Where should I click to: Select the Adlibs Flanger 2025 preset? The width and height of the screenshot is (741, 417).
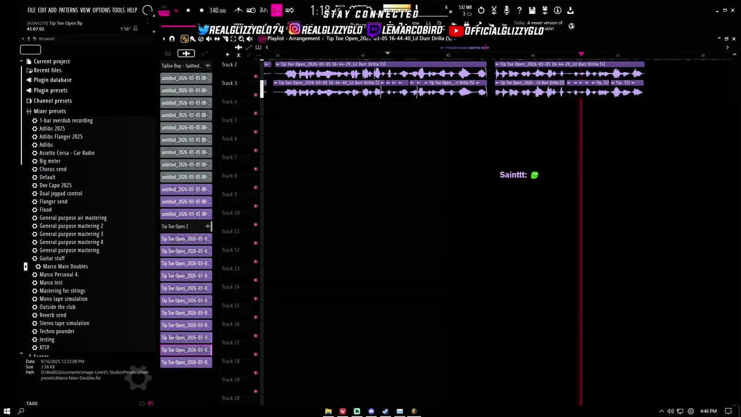(61, 137)
